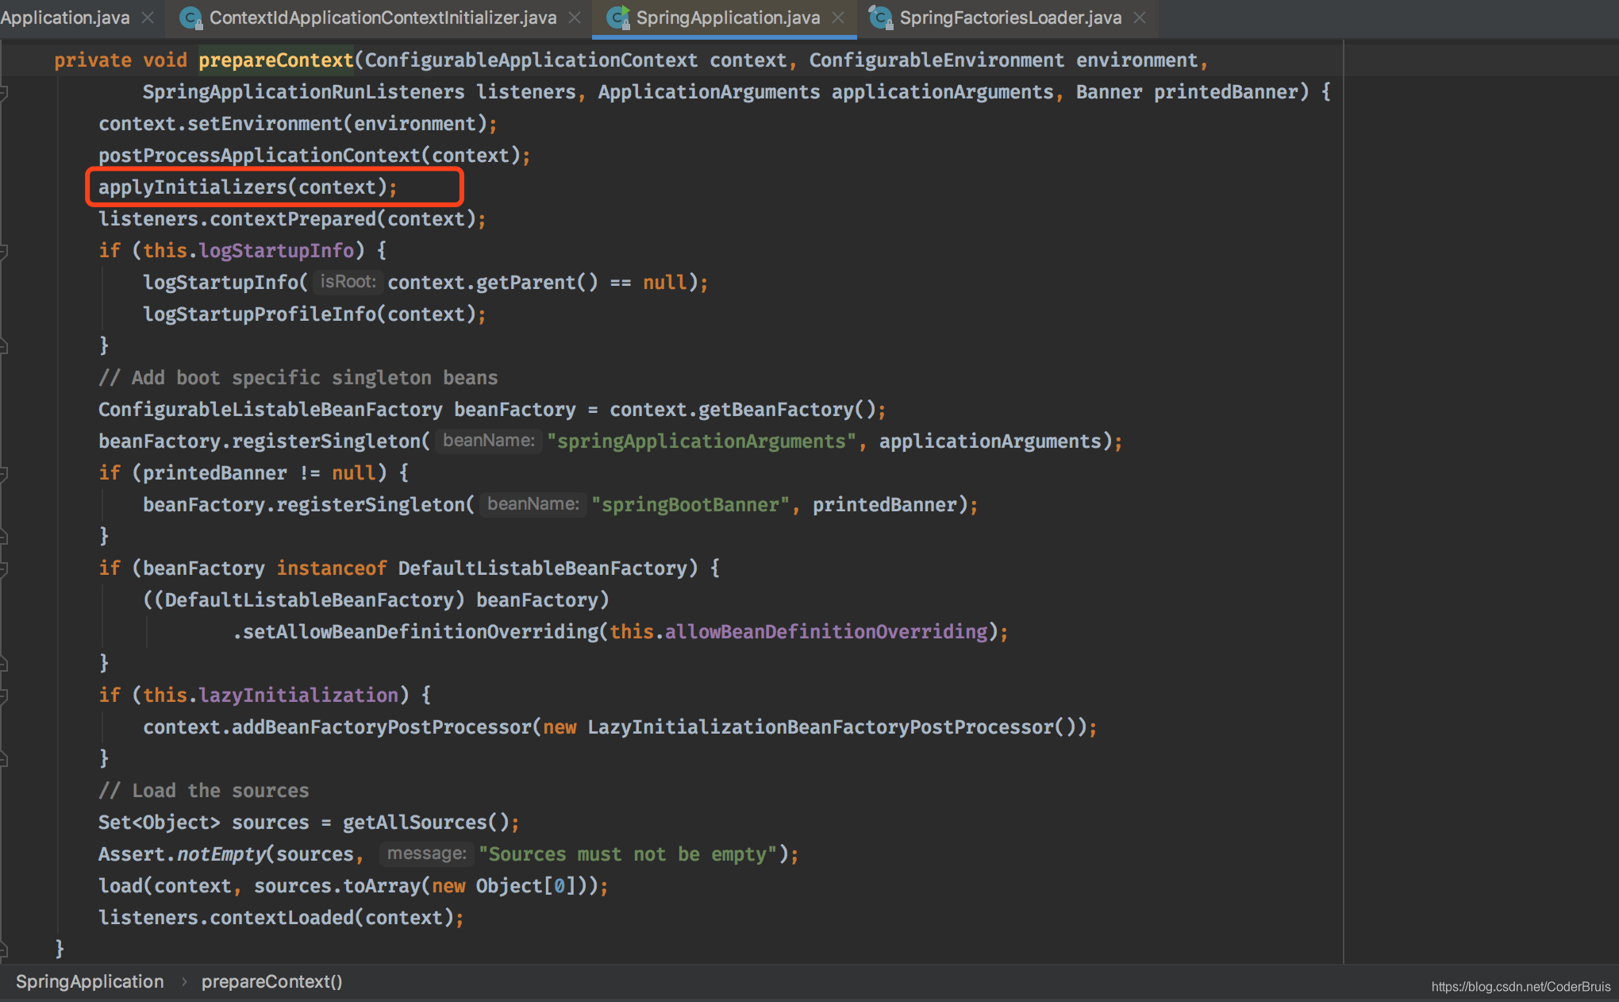The height and width of the screenshot is (1002, 1619).
Task: Click allowBeanDefinitionOverriding field reference
Action: tap(826, 632)
